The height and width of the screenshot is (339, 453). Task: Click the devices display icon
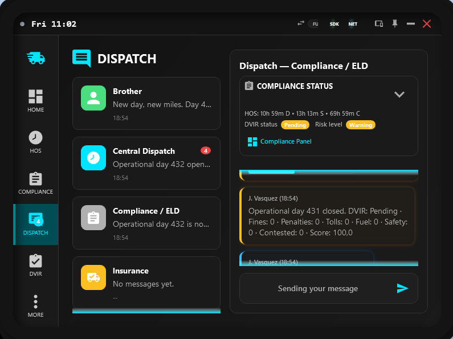(379, 24)
